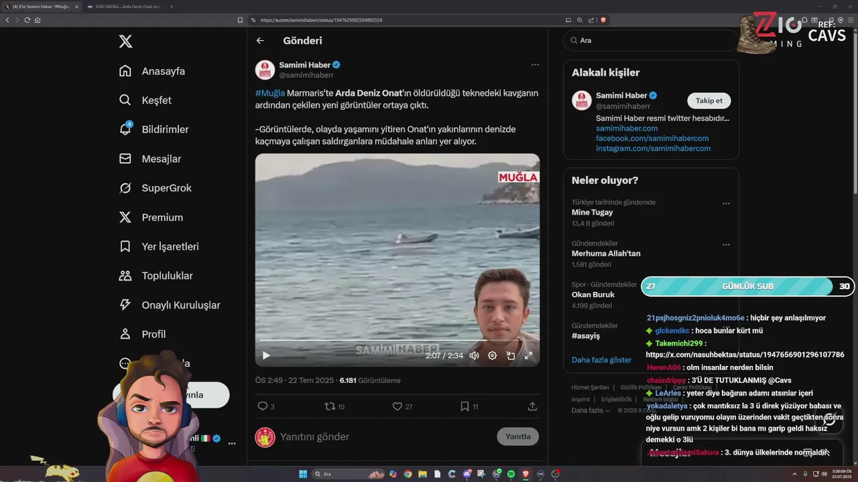Image resolution: width=858 pixels, height=482 pixels.
Task: Play the video
Action: (266, 355)
